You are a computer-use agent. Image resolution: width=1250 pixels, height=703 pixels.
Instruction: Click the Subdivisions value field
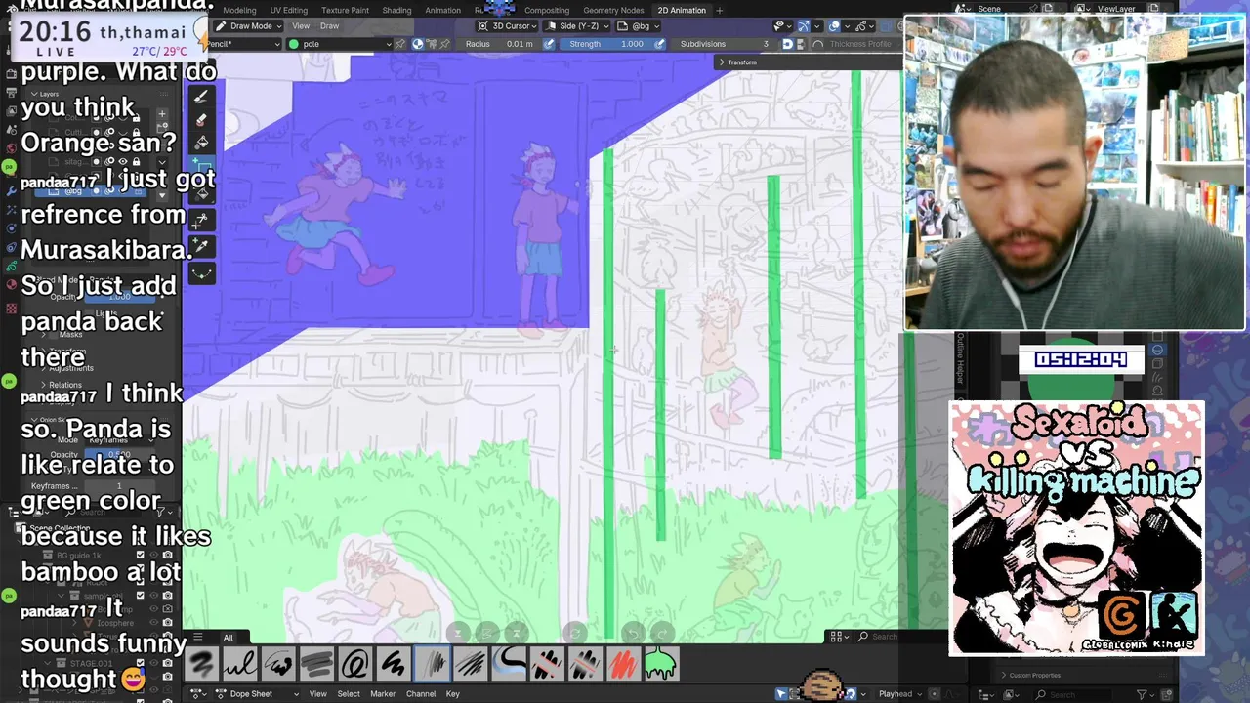coord(725,44)
